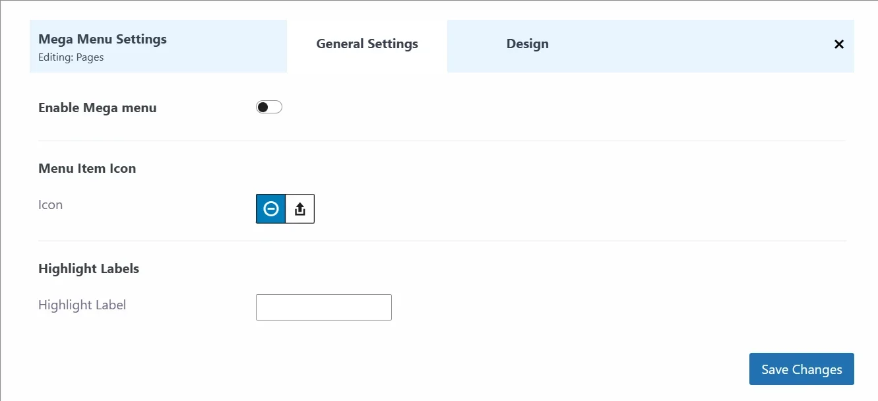Screen dimensions: 878x401
Task: Select the remove-icon (minus circle) option
Action: coord(270,208)
